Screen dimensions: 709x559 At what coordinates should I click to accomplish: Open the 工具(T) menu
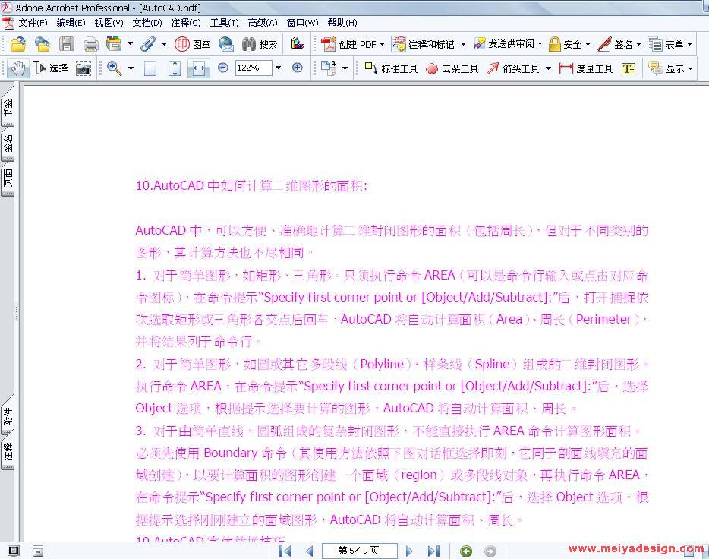pos(224,23)
